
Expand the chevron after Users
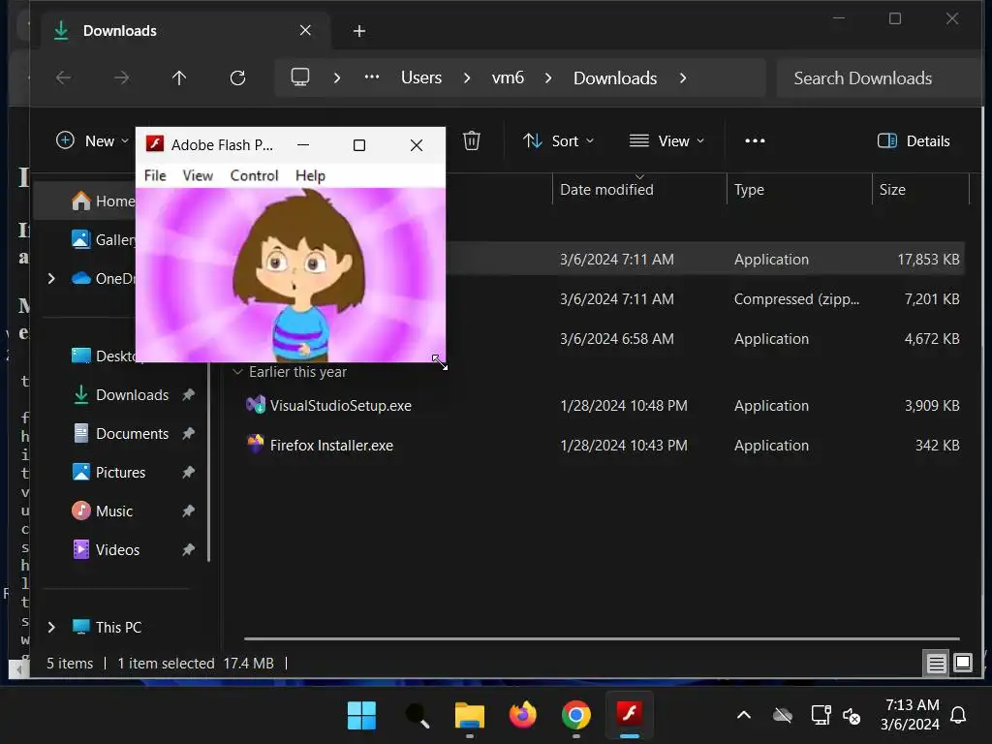click(467, 77)
